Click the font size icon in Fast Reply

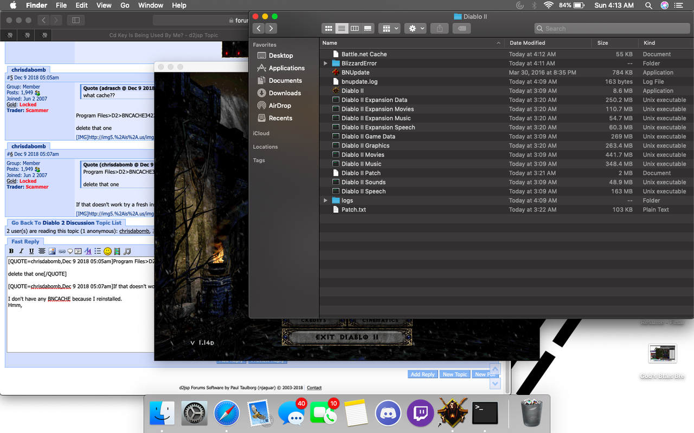pyautogui.click(x=88, y=251)
